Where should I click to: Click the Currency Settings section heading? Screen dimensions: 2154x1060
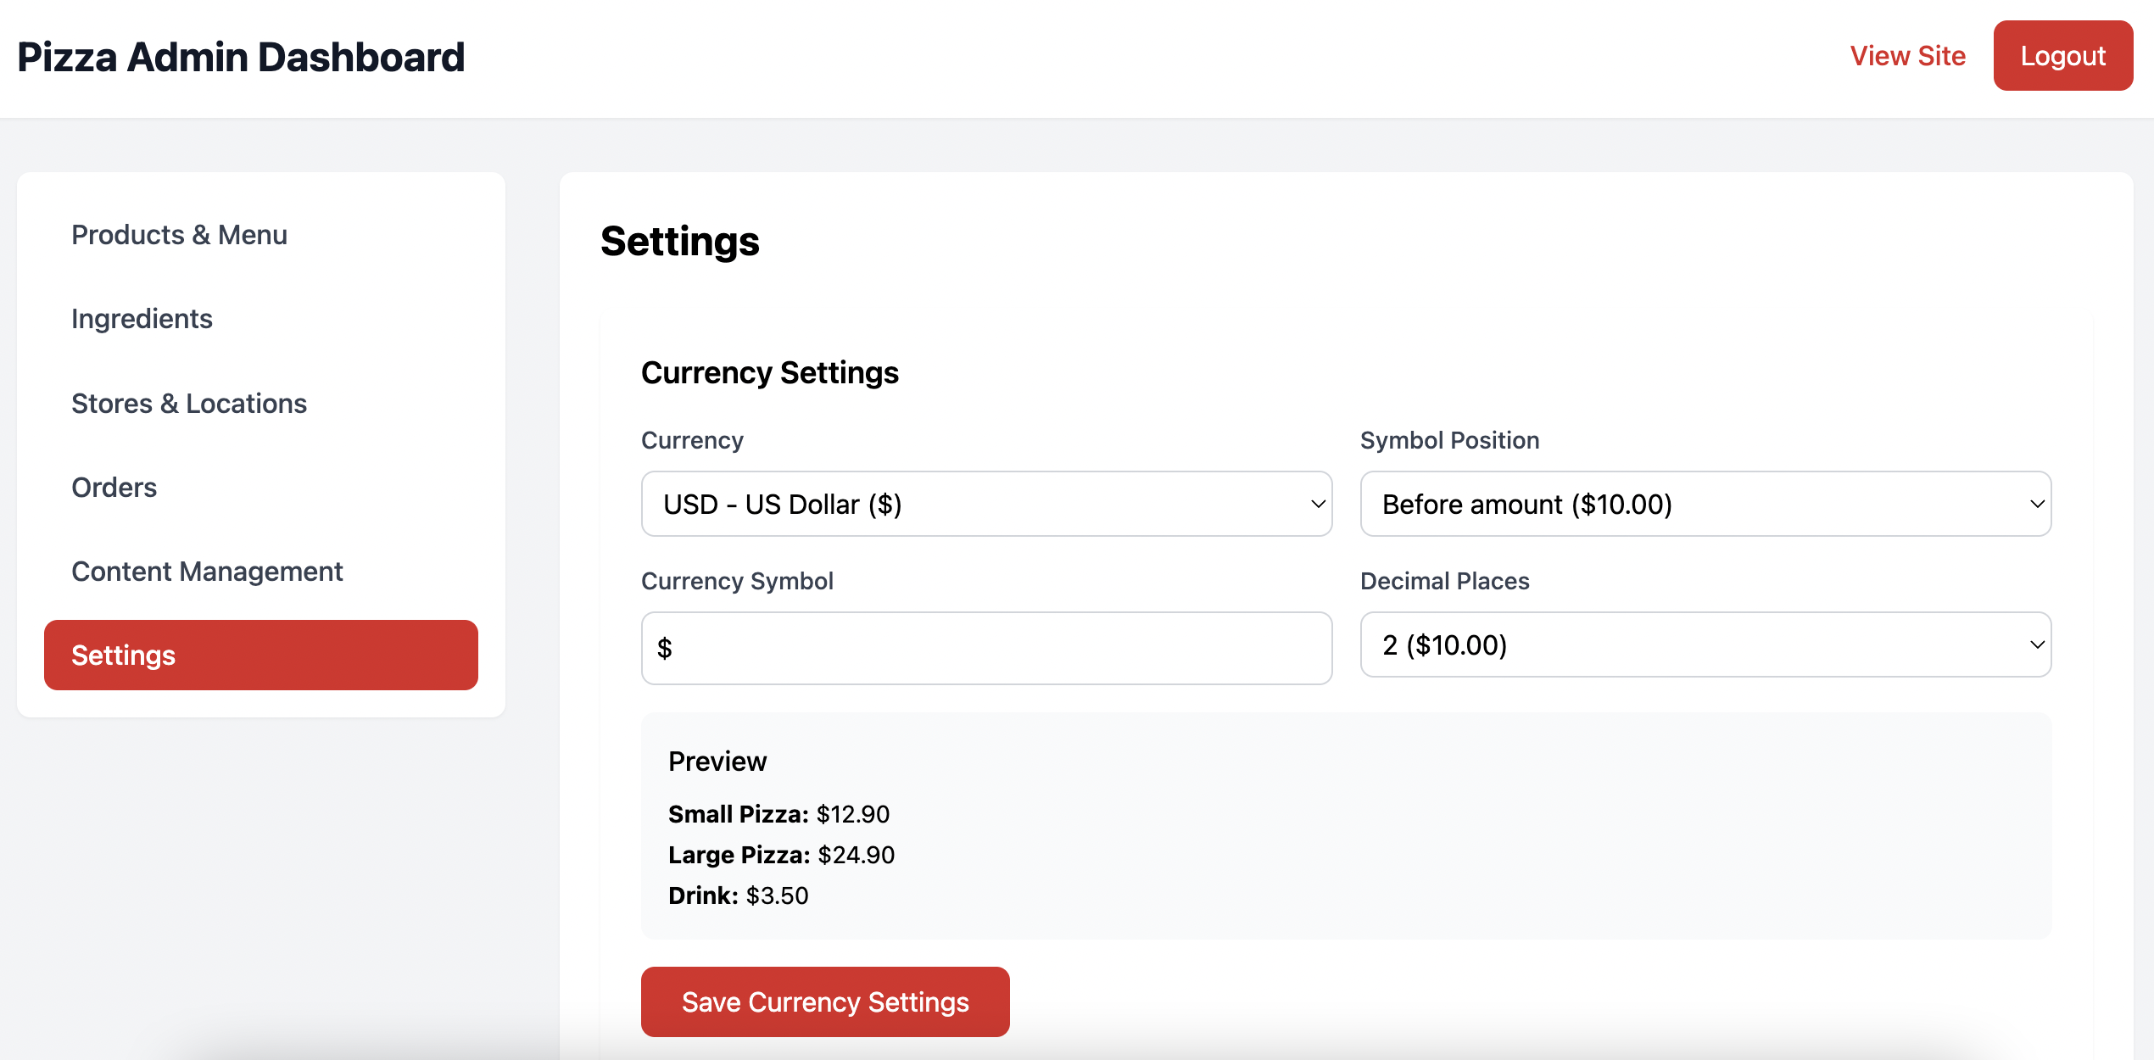click(x=769, y=373)
